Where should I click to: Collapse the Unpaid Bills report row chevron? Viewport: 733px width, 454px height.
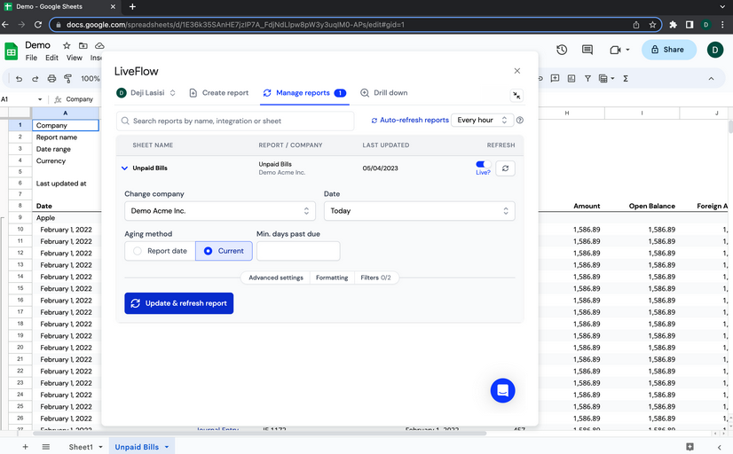pos(124,168)
